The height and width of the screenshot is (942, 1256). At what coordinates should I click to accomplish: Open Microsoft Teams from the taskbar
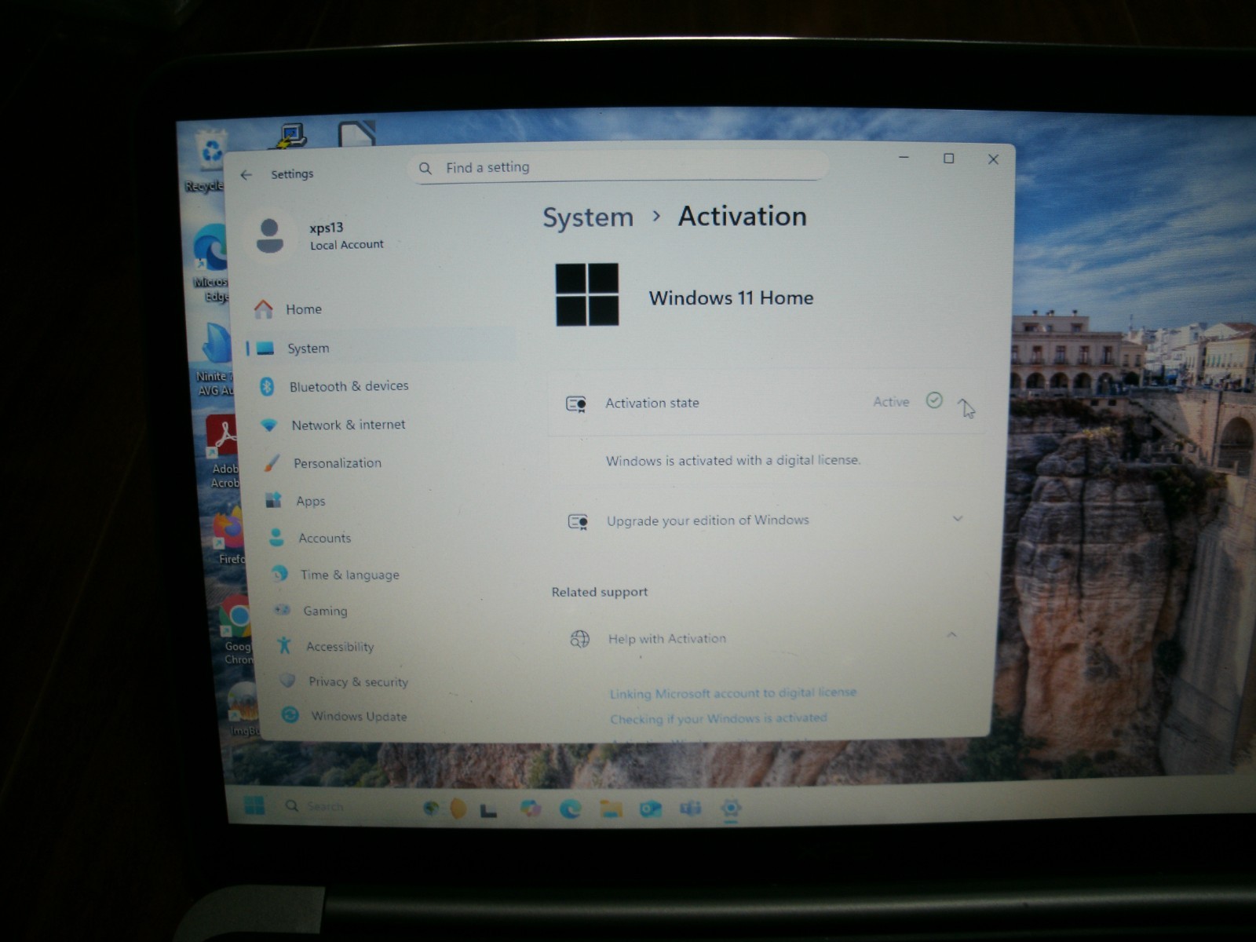click(x=690, y=809)
